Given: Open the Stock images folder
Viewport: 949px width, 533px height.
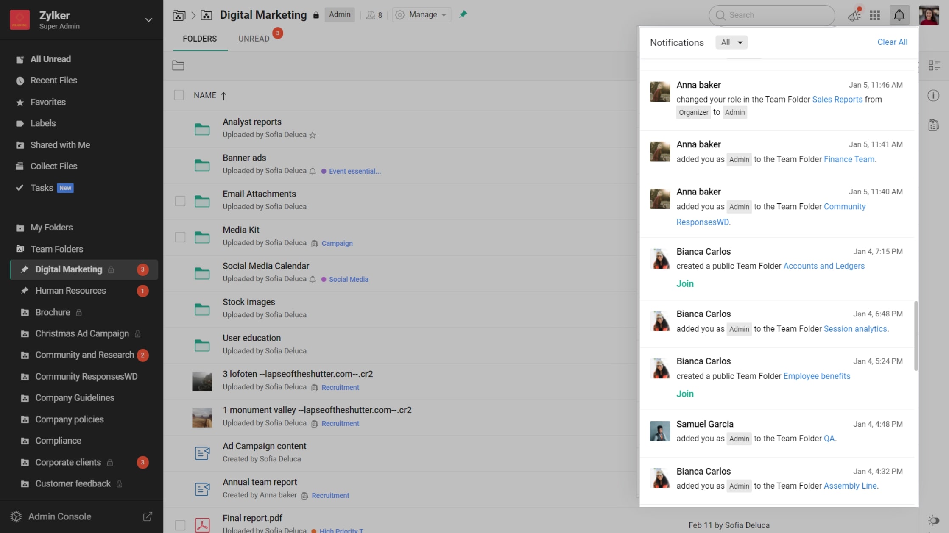Looking at the screenshot, I should (248, 302).
